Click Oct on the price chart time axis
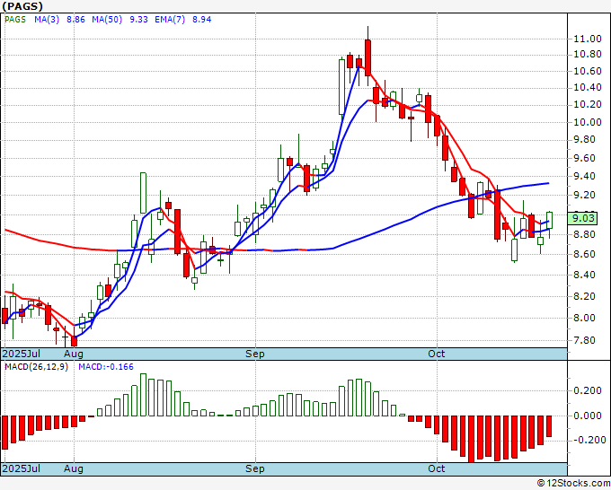 coord(437,354)
